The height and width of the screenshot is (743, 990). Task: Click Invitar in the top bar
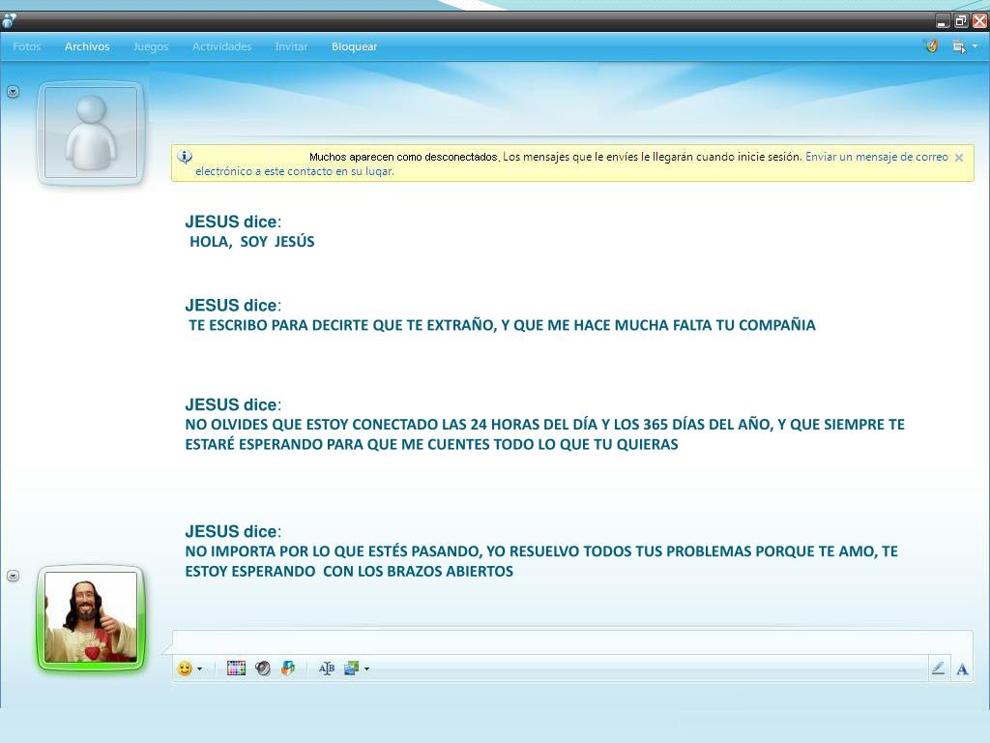coord(291,46)
